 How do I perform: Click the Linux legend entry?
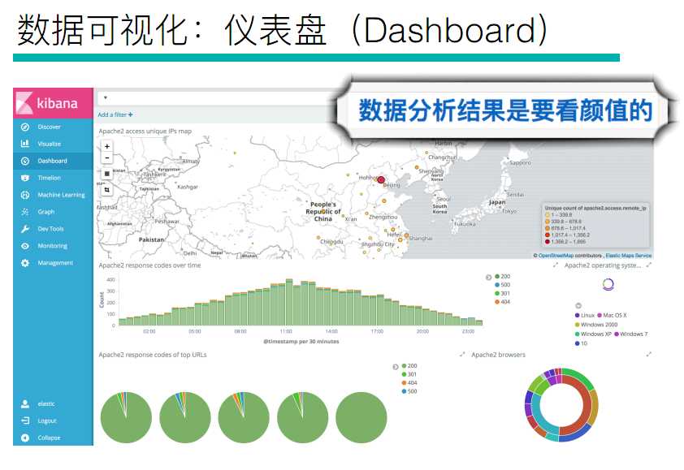pos(585,315)
